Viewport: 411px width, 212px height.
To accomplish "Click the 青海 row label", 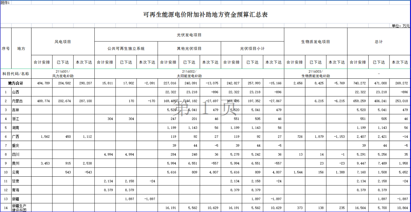I will (16, 190).
